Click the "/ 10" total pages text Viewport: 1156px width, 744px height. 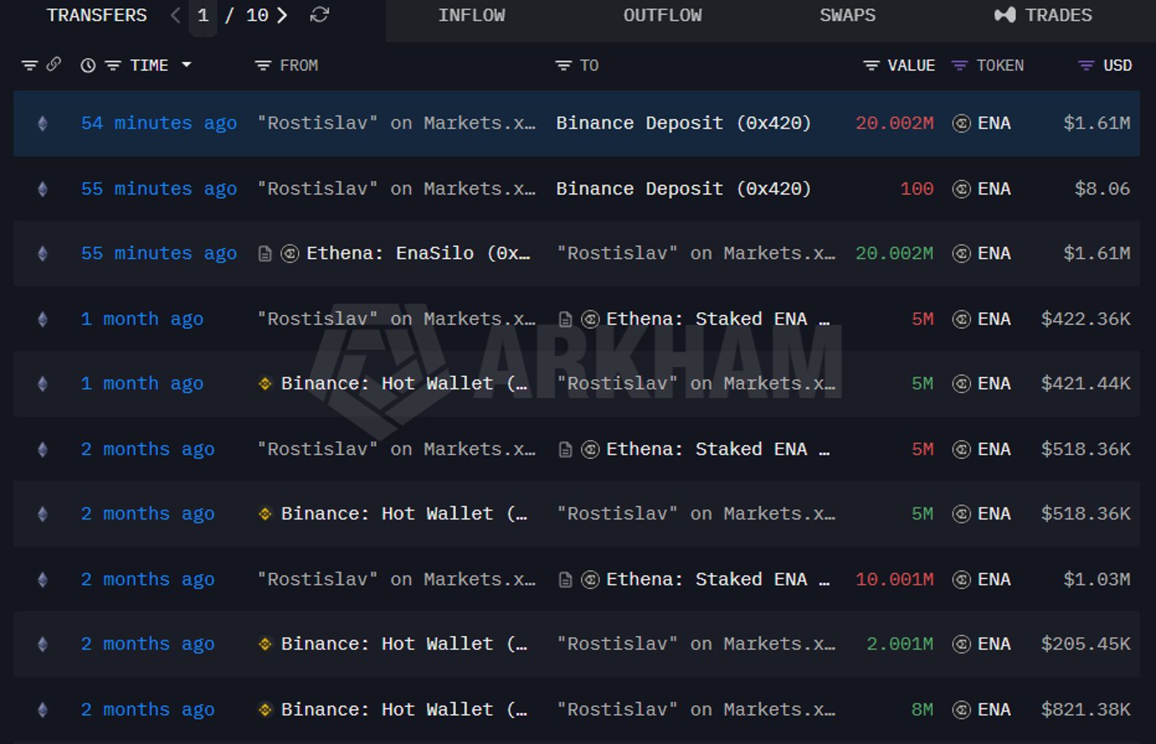pos(246,15)
